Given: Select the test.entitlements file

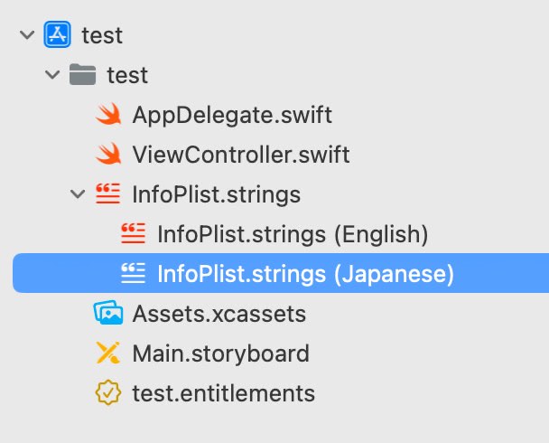Looking at the screenshot, I should (224, 393).
